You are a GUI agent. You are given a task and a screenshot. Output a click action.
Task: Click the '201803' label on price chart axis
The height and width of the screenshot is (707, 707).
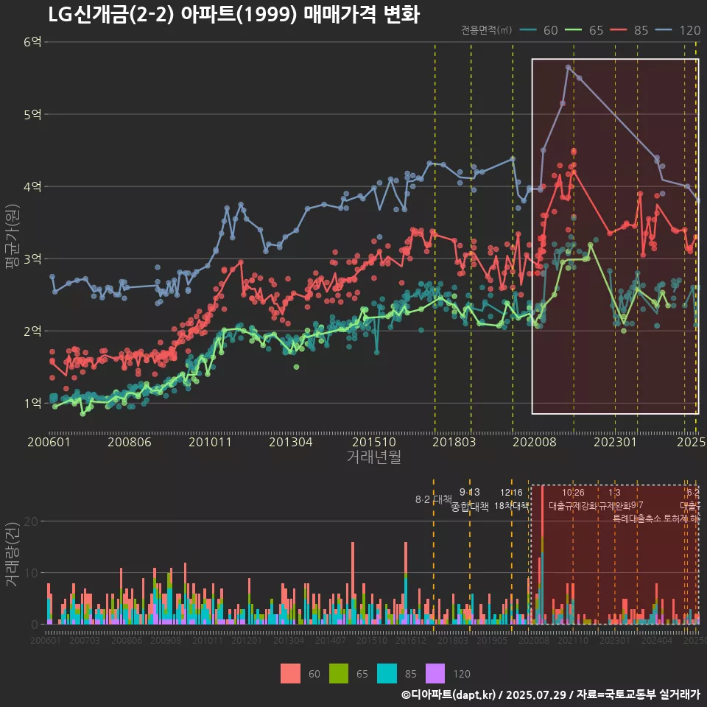coord(454,441)
